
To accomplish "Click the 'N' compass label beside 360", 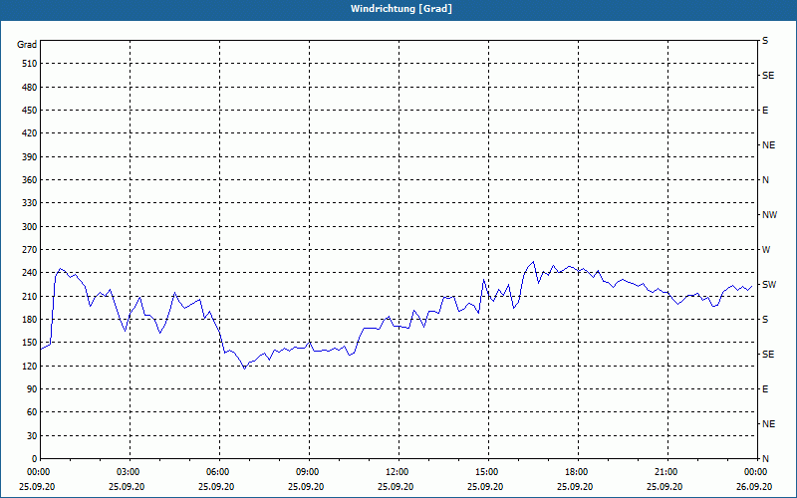I will coord(766,180).
